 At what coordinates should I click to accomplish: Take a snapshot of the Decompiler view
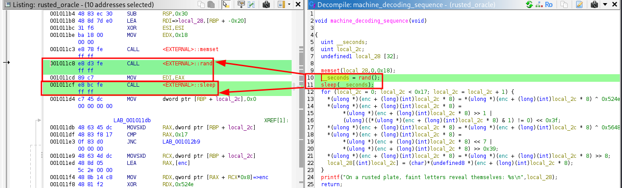click(x=594, y=5)
